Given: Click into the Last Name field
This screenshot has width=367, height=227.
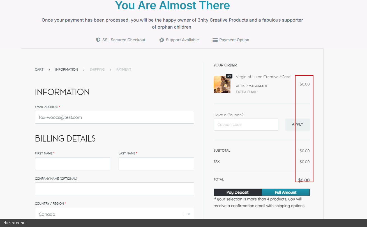Looking at the screenshot, I should [156, 164].
